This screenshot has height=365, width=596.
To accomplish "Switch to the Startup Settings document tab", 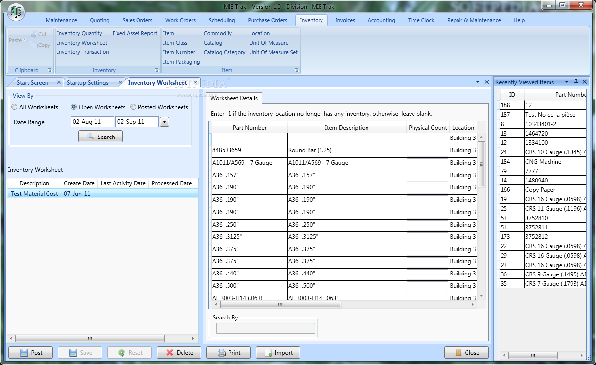I will 88,83.
